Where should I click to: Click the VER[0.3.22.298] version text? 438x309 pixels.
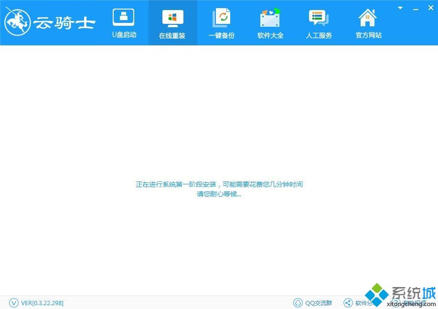point(42,303)
